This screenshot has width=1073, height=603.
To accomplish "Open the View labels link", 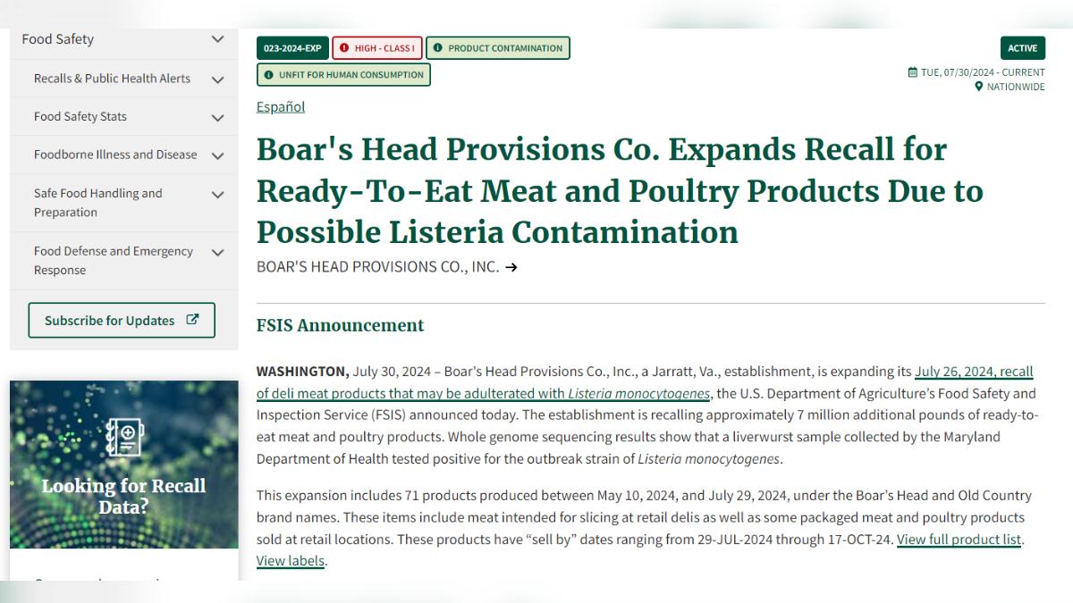I will (290, 561).
